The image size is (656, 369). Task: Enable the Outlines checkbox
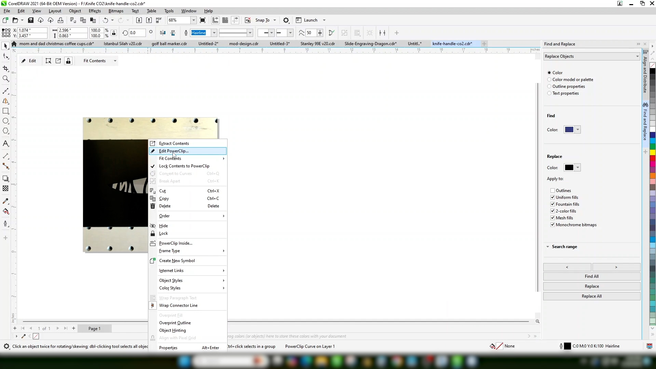click(552, 191)
